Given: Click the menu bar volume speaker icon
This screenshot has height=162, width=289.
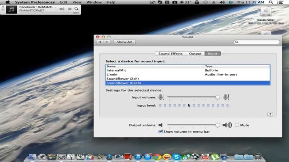Looking at the screenshot, I should (x=222, y=2).
